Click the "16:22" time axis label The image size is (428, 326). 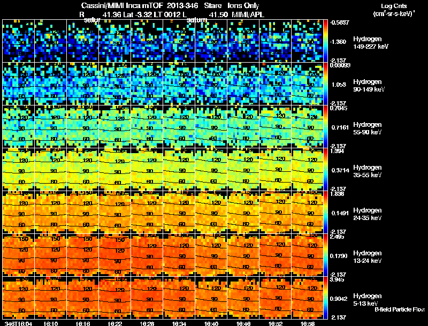point(115,323)
